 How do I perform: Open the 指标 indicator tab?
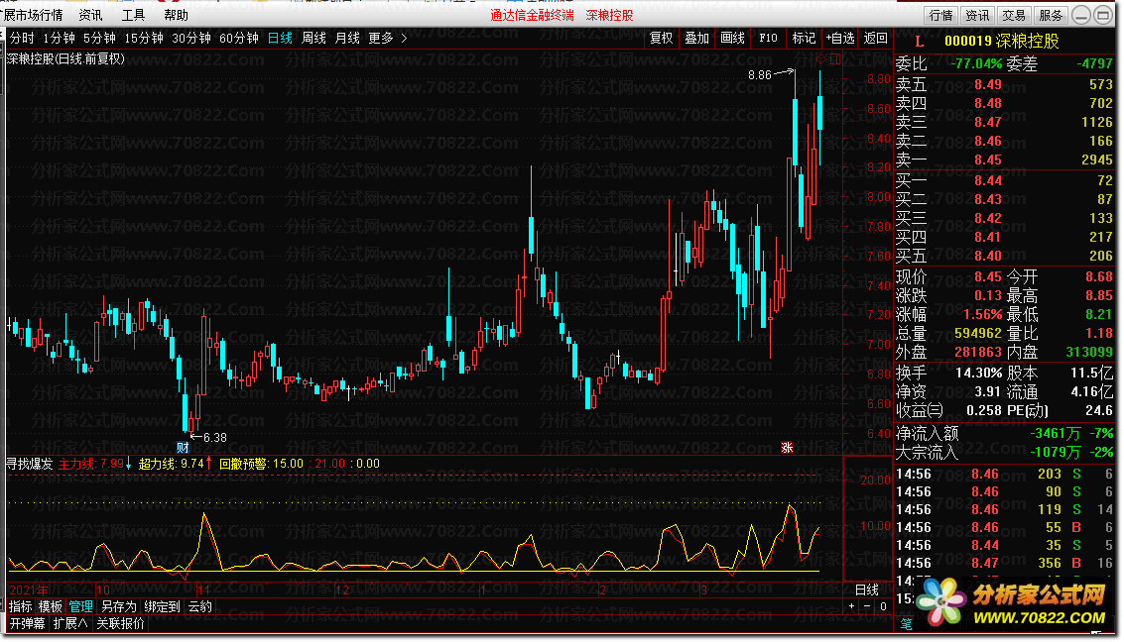[x=21, y=607]
